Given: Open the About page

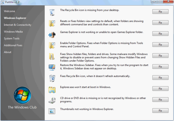Looking at the screenshot, I should coord(8,52).
